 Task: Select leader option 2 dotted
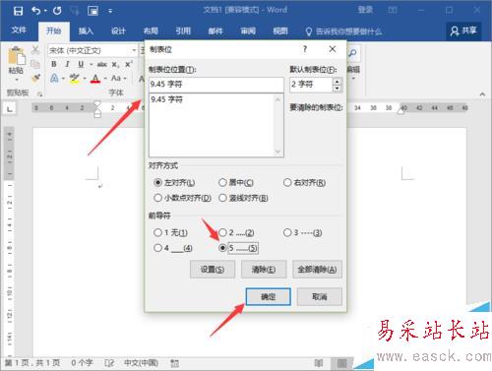[222, 232]
